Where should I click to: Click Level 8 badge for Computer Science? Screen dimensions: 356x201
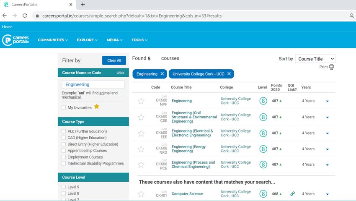pos(263,194)
